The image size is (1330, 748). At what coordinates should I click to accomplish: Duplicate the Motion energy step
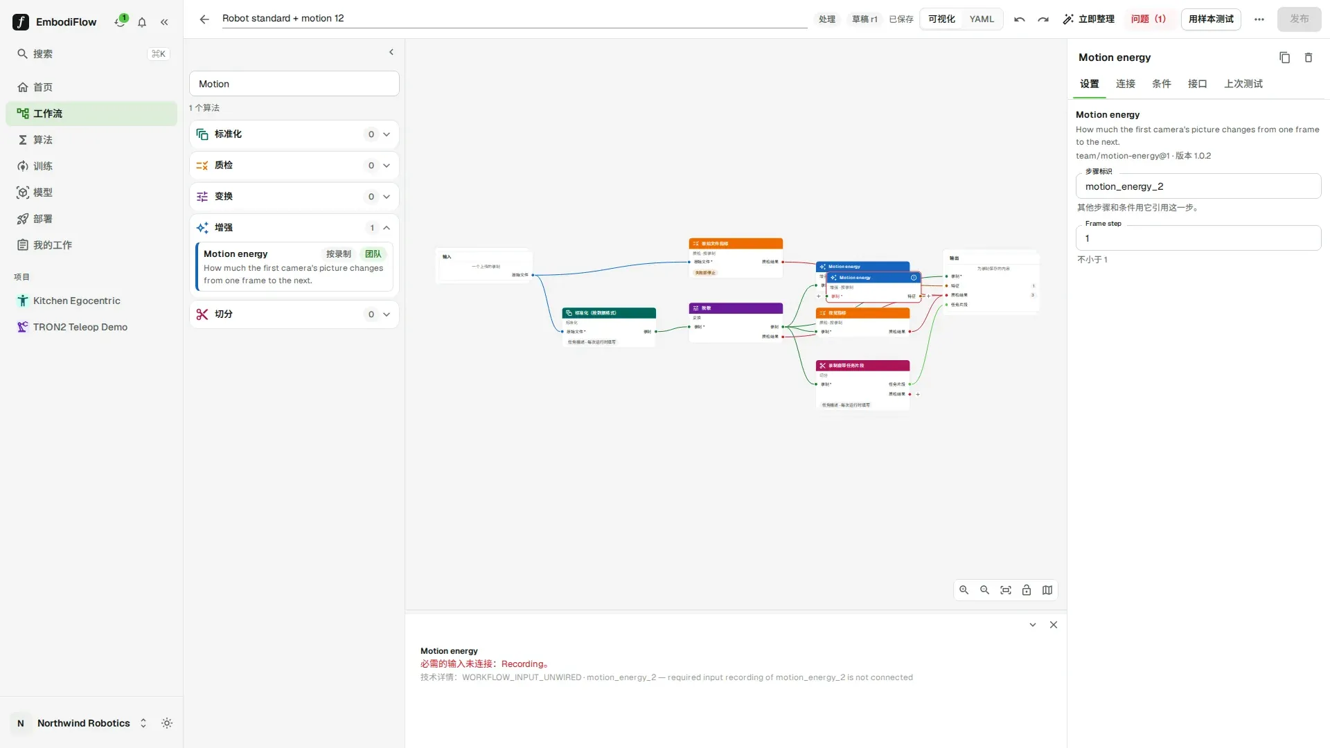click(1284, 57)
